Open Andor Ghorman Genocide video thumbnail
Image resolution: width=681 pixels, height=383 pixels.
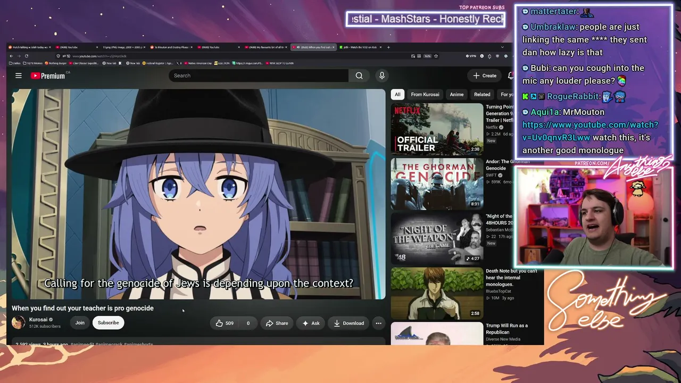click(x=437, y=184)
